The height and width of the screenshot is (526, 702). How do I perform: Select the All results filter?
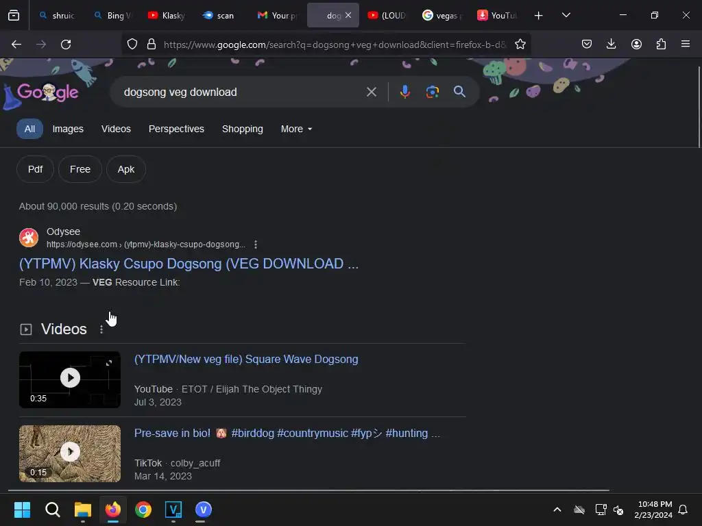pyautogui.click(x=29, y=129)
